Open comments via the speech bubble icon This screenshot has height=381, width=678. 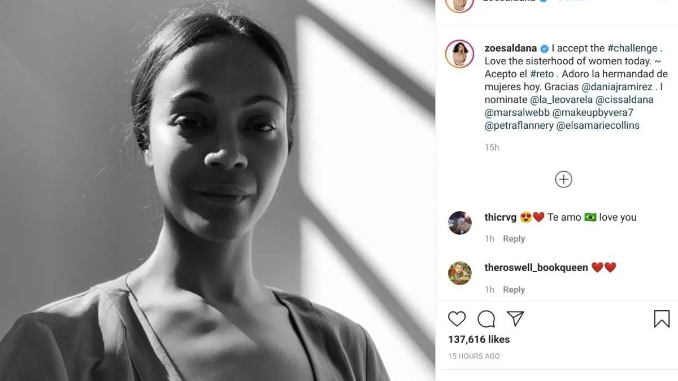click(486, 319)
